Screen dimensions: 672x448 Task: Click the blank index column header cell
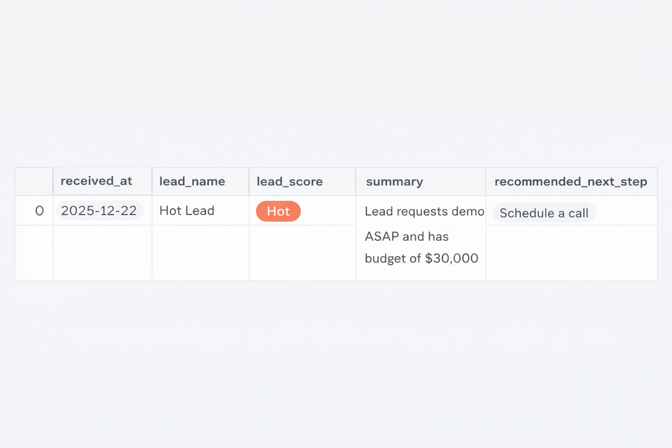pos(34,181)
